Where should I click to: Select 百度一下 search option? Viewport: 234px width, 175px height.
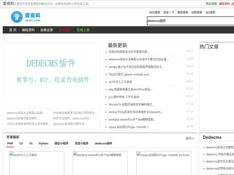[x=169, y=12]
